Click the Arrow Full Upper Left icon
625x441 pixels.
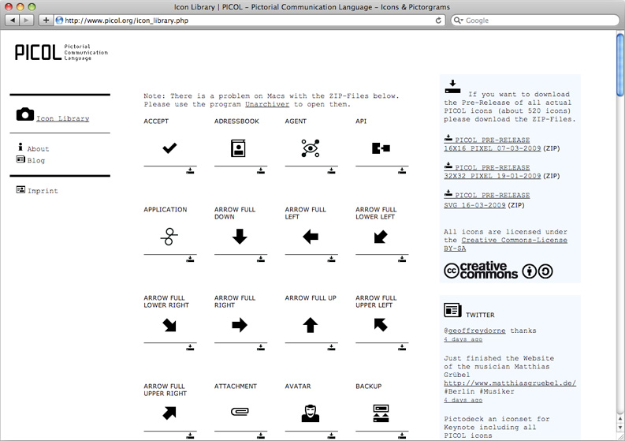click(x=381, y=325)
